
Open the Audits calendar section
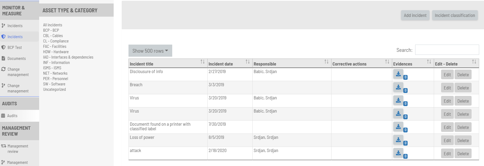click(12, 116)
